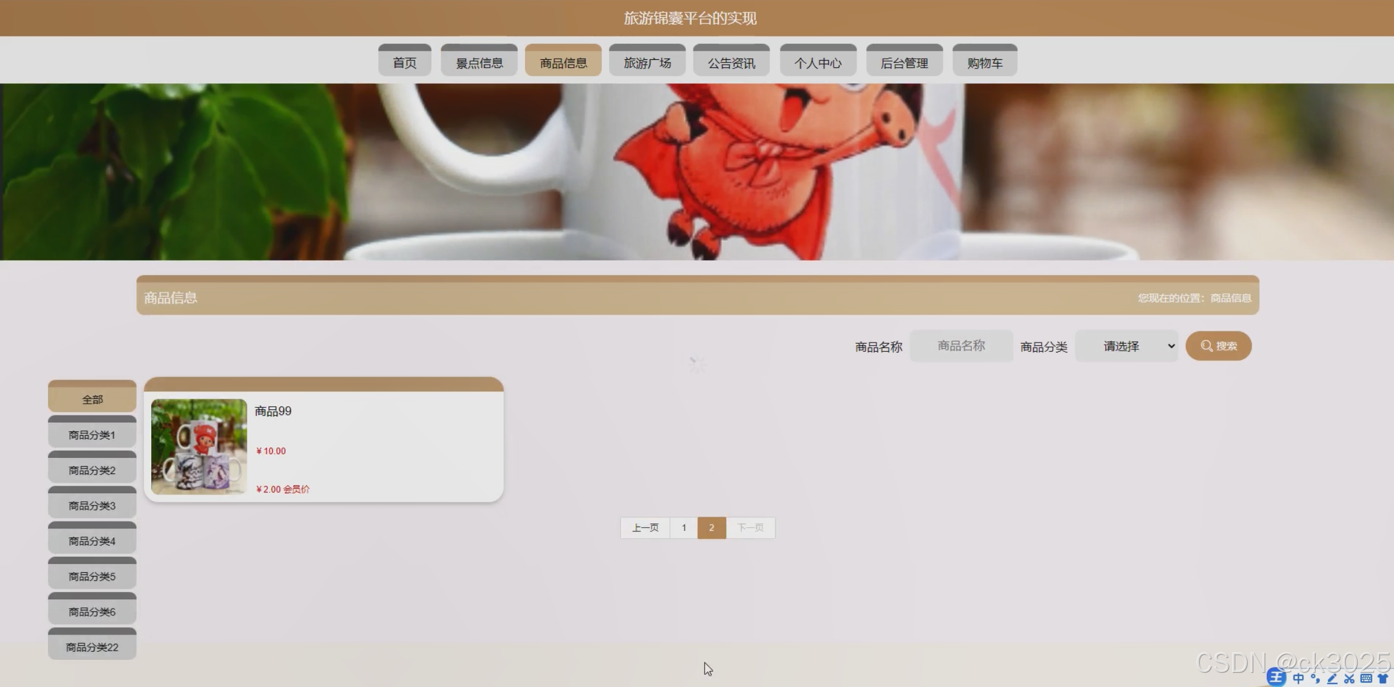Click the 商品名称 search input field

tap(961, 346)
